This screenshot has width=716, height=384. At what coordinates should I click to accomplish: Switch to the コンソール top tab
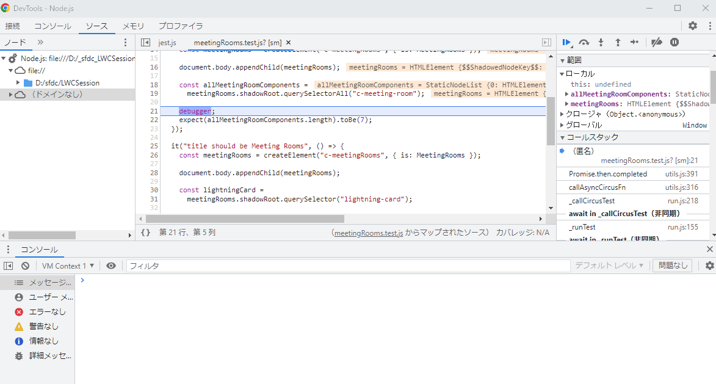click(53, 26)
